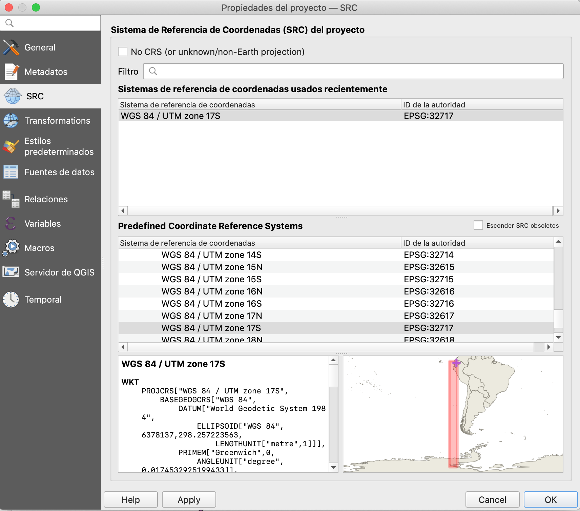Viewport: 580px width, 511px height.
Task: Select WGS 84 / UTM zone 16N row
Action: click(212, 291)
